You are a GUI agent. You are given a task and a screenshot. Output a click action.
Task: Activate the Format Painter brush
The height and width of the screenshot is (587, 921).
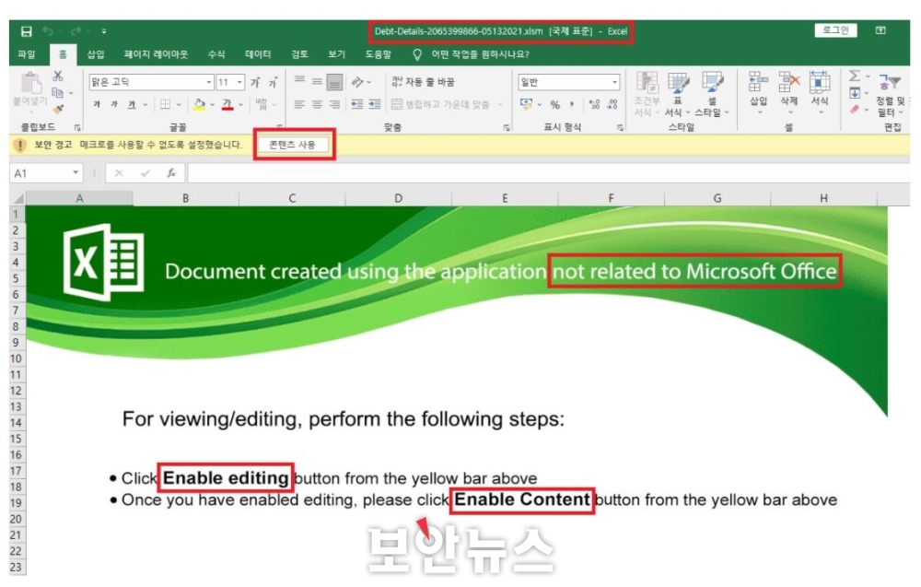(x=58, y=109)
